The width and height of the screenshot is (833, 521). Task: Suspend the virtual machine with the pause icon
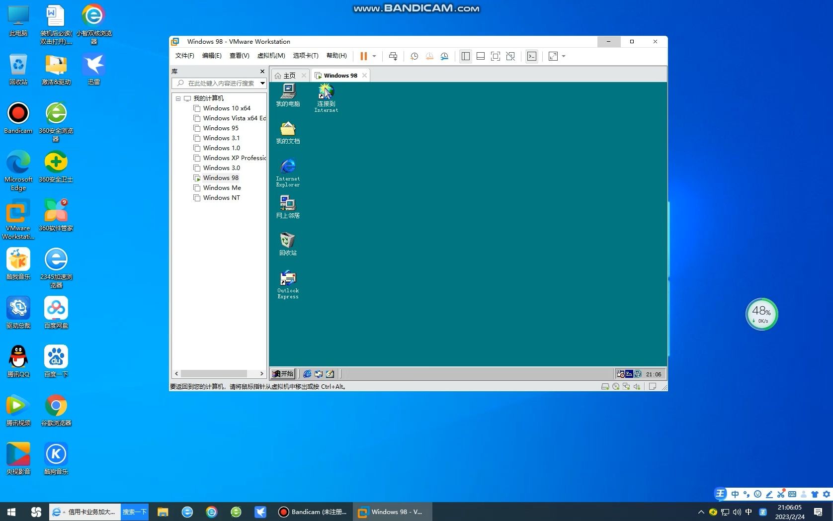[x=364, y=56]
